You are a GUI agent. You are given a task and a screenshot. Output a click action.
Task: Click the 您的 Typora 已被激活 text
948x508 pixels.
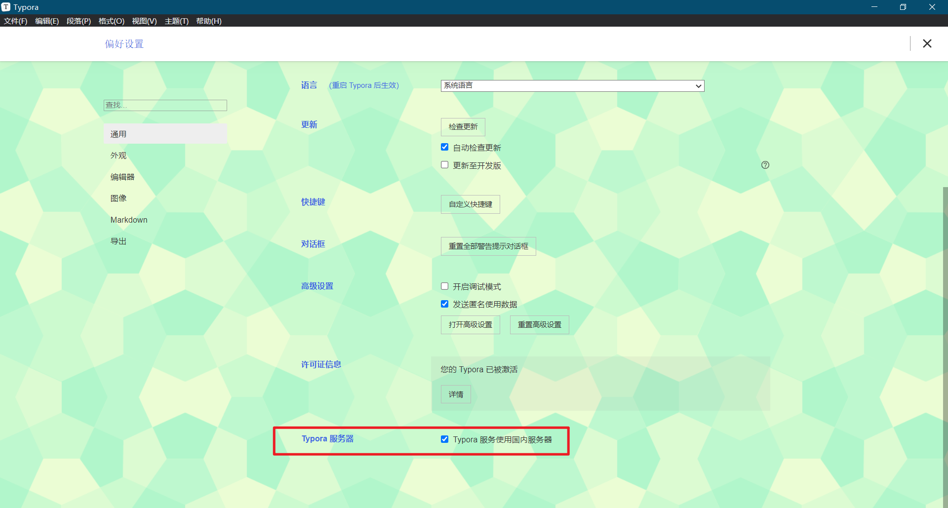(479, 369)
